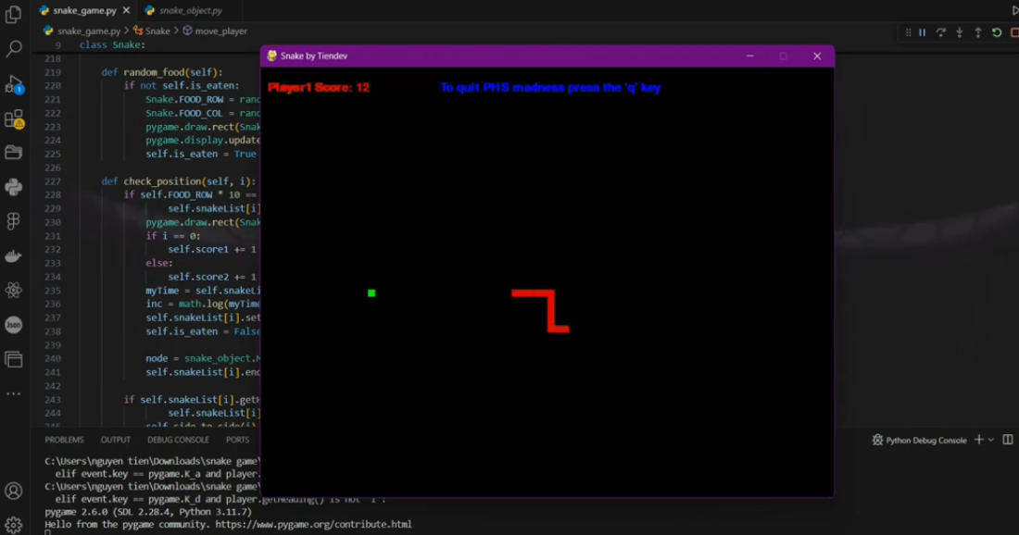The image size is (1019, 535).
Task: Click the Snake class breadcrumb
Action: pos(157,31)
